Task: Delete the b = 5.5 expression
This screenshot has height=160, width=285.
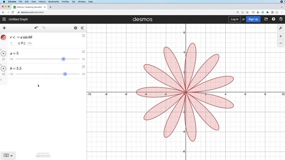Action: coord(83,67)
